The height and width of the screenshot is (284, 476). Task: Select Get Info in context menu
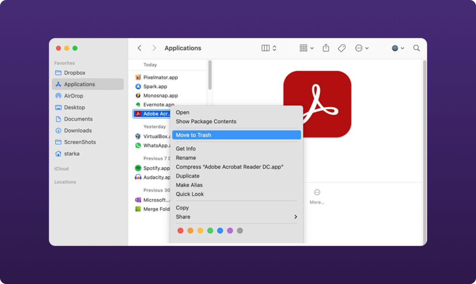pyautogui.click(x=186, y=149)
